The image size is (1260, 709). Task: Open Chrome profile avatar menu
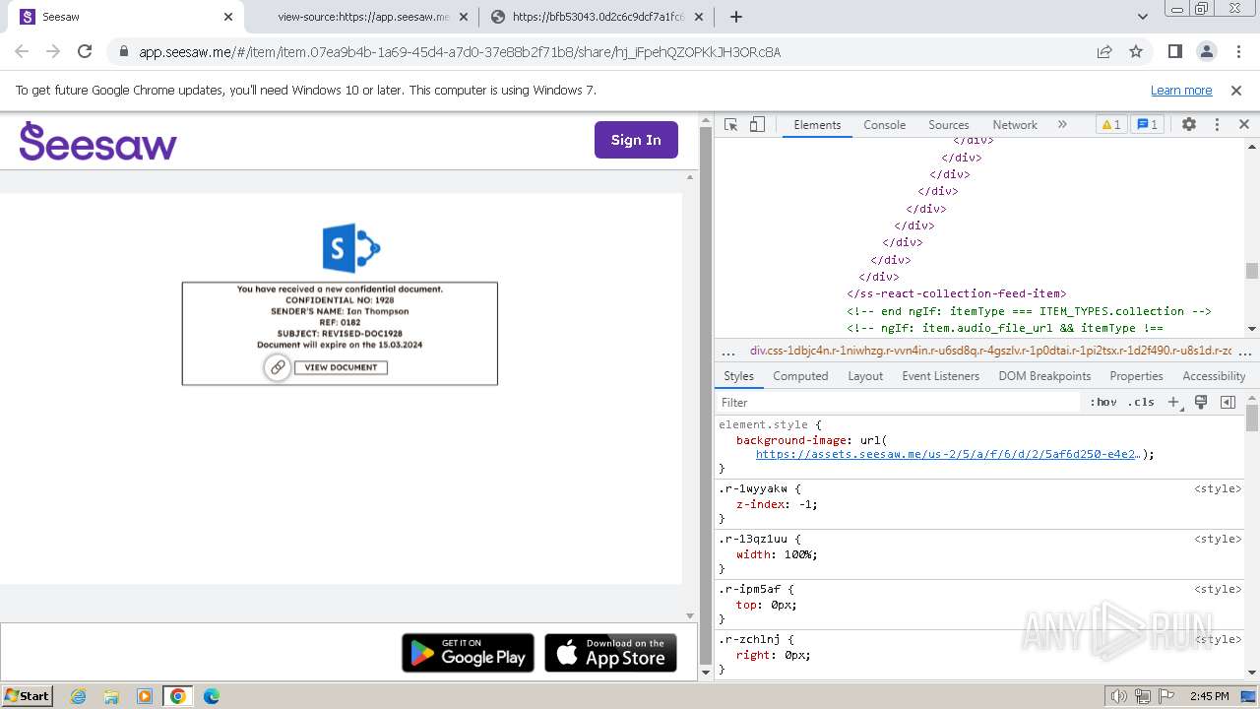pos(1206,51)
